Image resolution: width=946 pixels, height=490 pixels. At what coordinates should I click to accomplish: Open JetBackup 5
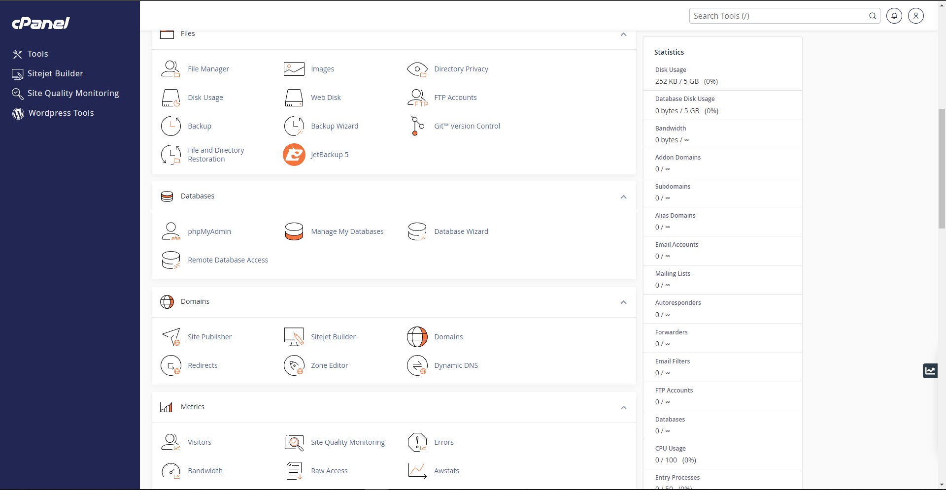click(329, 154)
